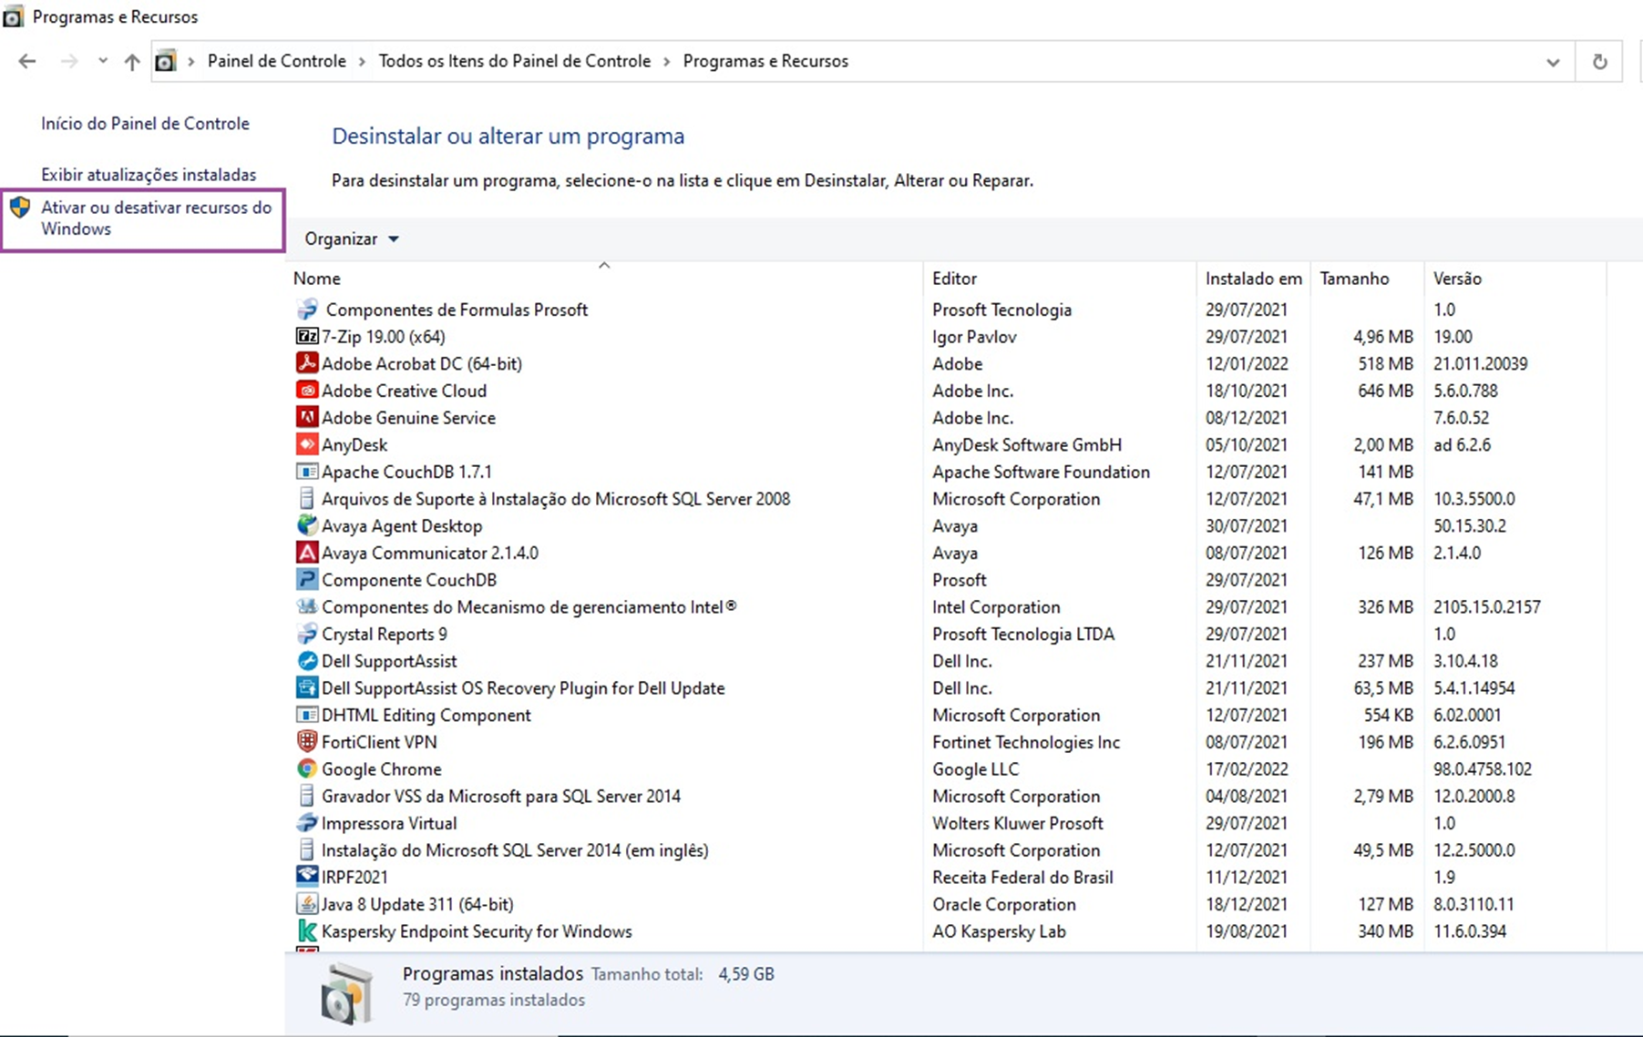Image resolution: width=1643 pixels, height=1037 pixels.
Task: Navigate to Todos os Itens do Painel breadcrumb
Action: pos(515,61)
